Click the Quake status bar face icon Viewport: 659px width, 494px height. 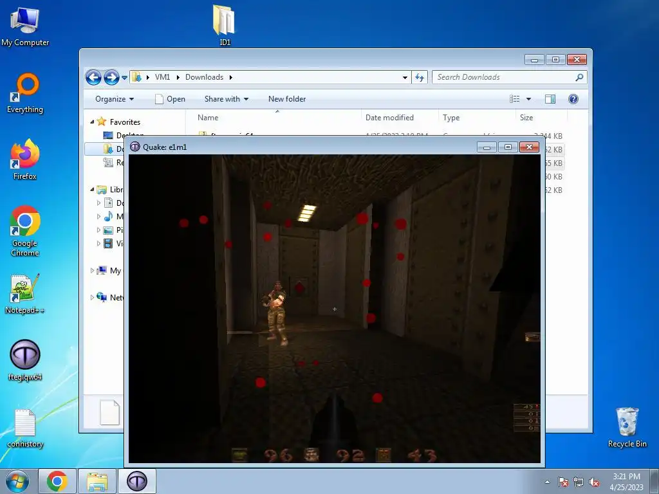pos(311,455)
